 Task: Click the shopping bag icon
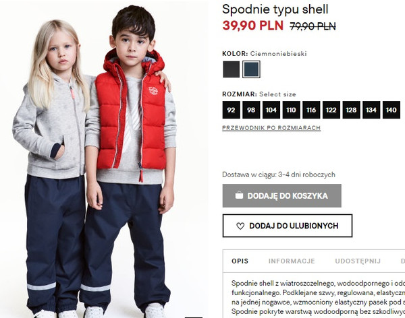coord(239,195)
